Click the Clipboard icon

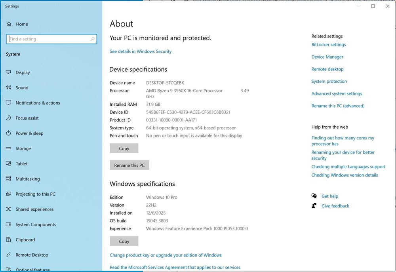pos(8,240)
